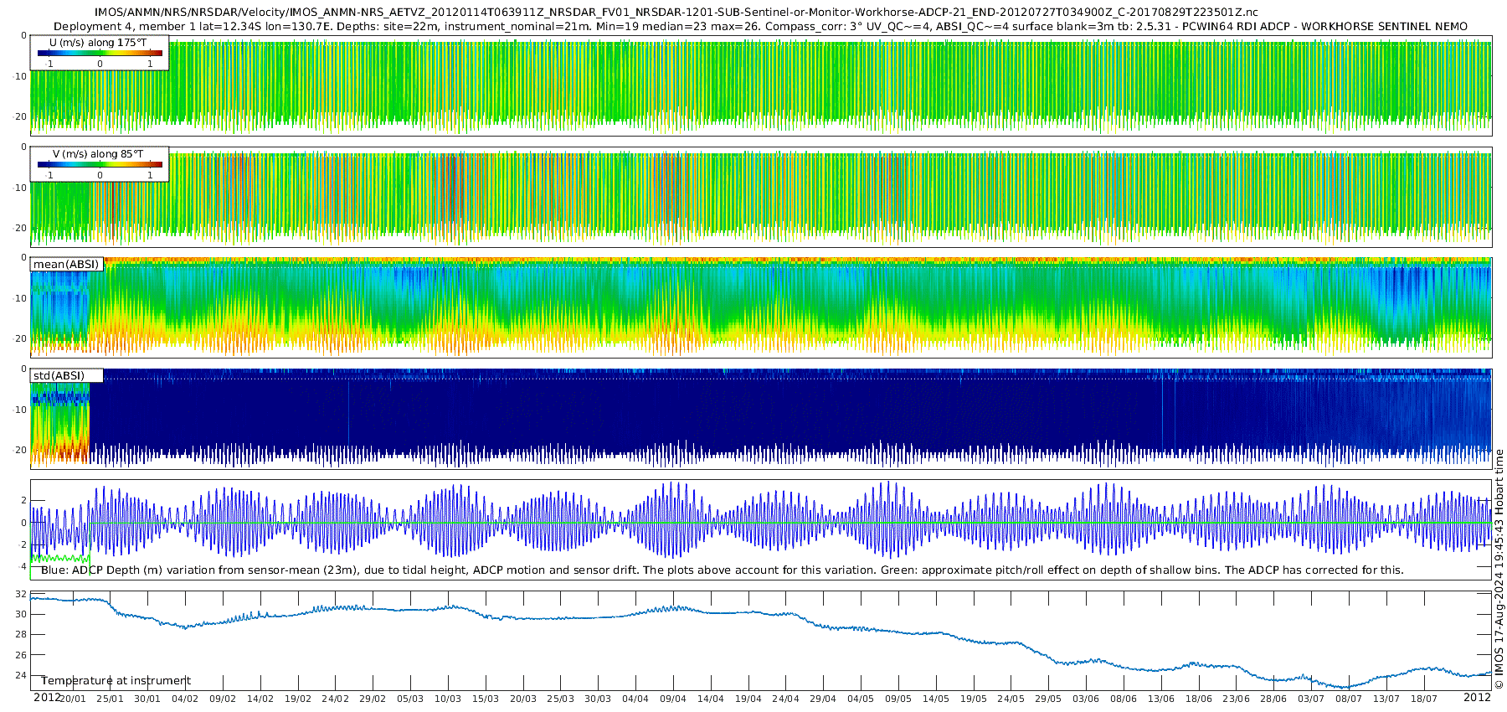The height and width of the screenshot is (712, 1507).
Task: Click the 32 tick on temperature axis
Action: pyautogui.click(x=21, y=594)
